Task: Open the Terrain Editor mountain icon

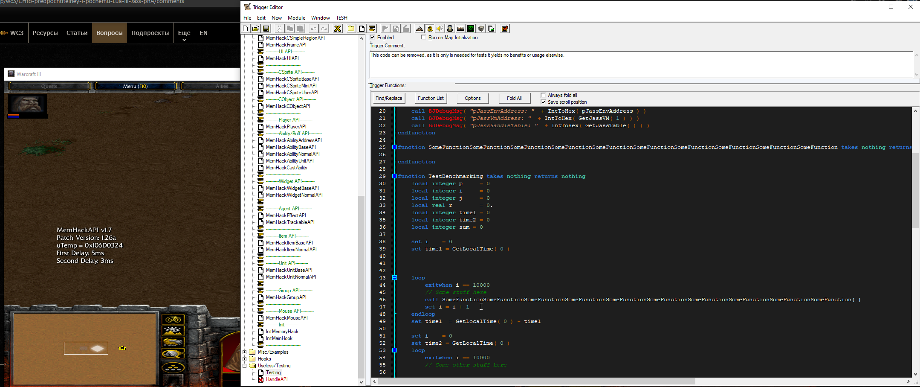Action: [x=419, y=29]
